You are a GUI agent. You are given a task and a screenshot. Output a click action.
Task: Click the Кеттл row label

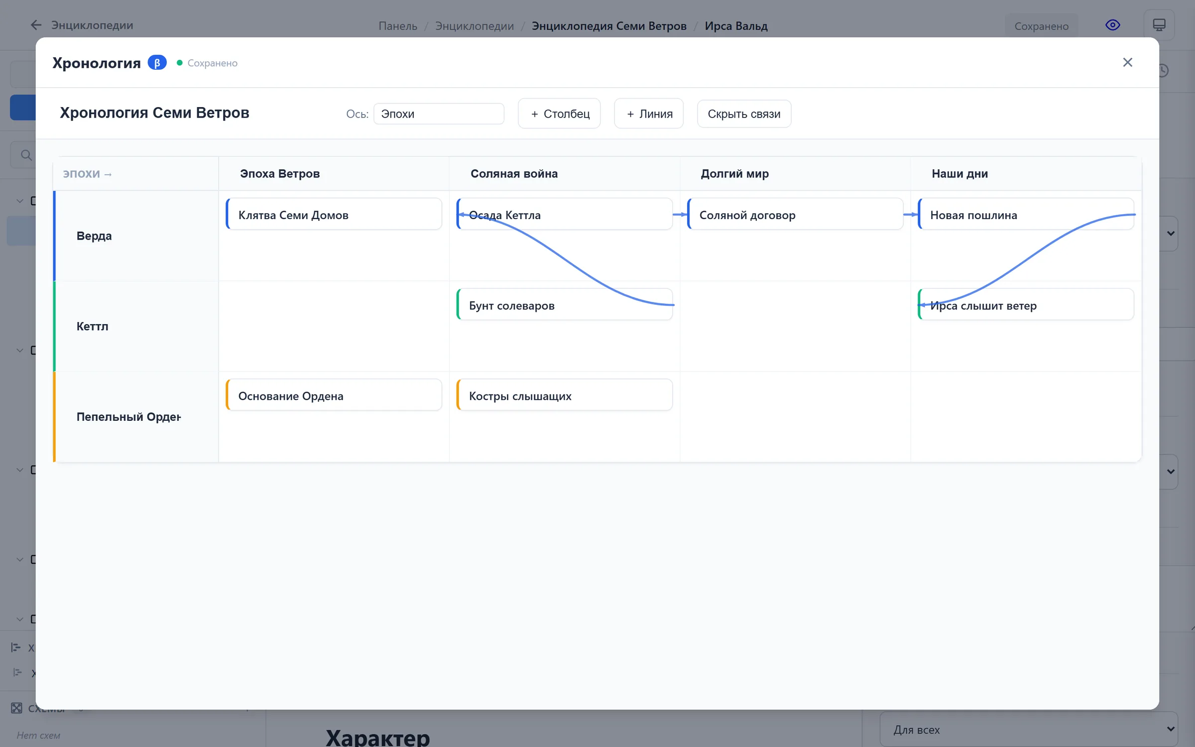92,326
